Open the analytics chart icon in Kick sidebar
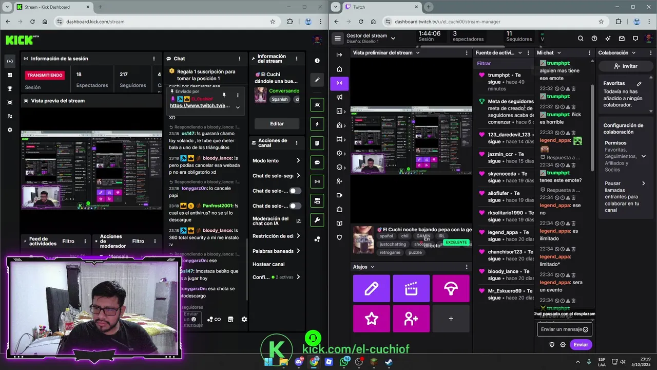This screenshot has width=657, height=370. 10,75
